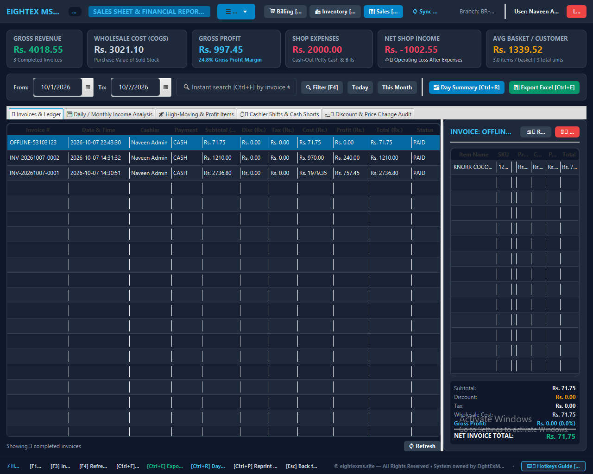593x474 pixels.
Task: Open the Billing module from the top bar
Action: coord(285,12)
